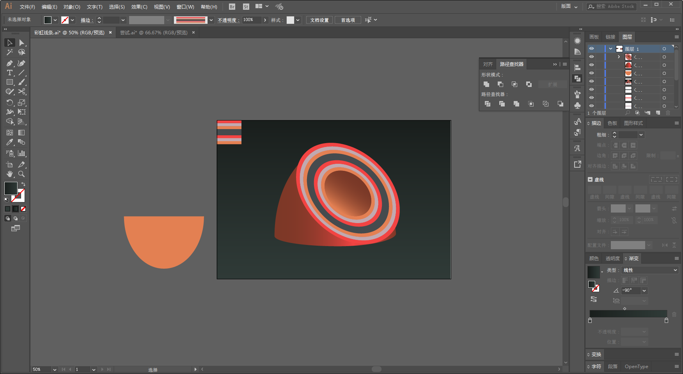Click Unite shape mode in Pathfinder
This screenshot has height=374, width=683.
click(486, 84)
